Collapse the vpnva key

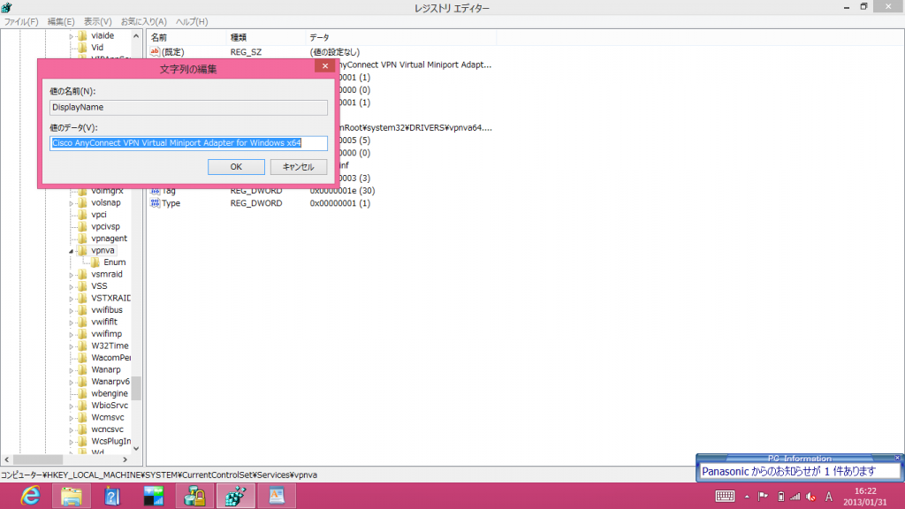(71, 251)
